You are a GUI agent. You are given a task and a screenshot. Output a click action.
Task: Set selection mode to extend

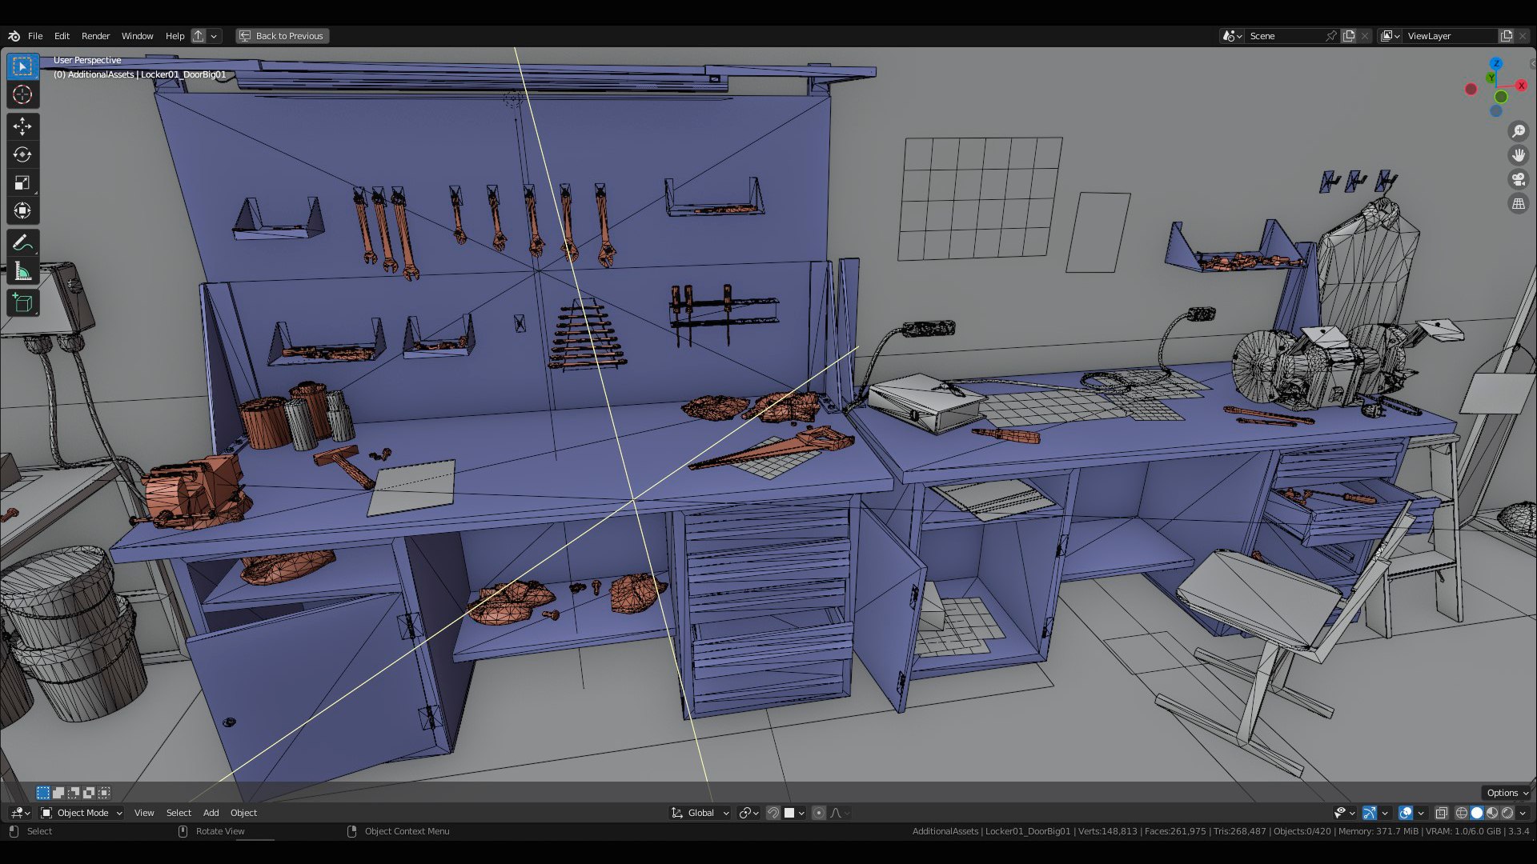click(x=58, y=793)
